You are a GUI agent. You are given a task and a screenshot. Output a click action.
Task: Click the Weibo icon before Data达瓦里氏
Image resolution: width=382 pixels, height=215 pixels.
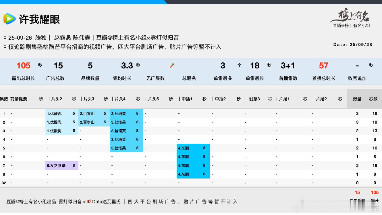[x=89, y=201]
